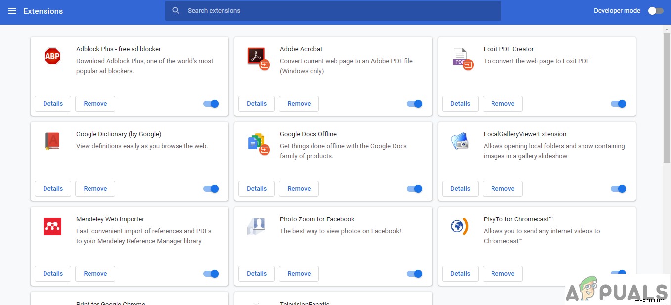The image size is (671, 305).
Task: Open Details for Adobe Acrobat
Action: coord(257,104)
